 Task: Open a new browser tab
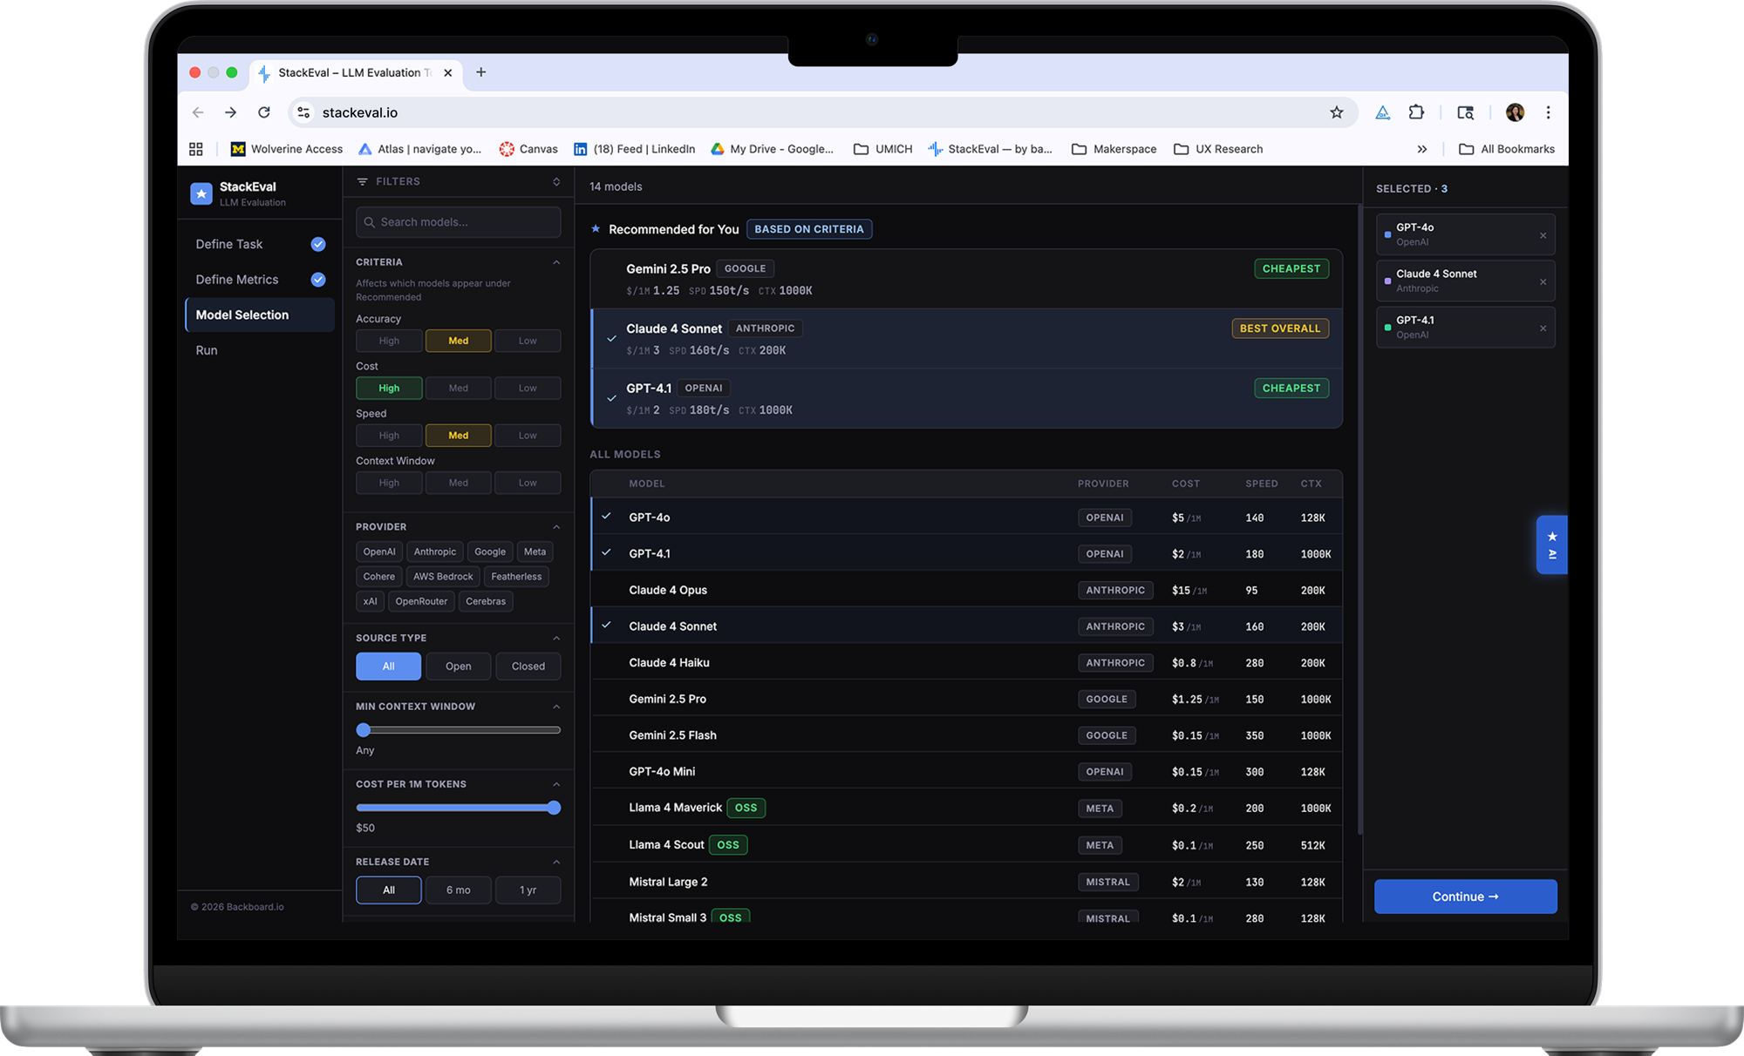point(480,72)
